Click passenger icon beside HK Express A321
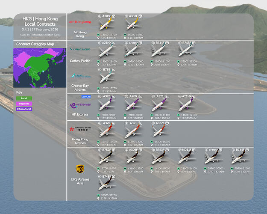The image size is (267, 214). [x=167, y=96]
